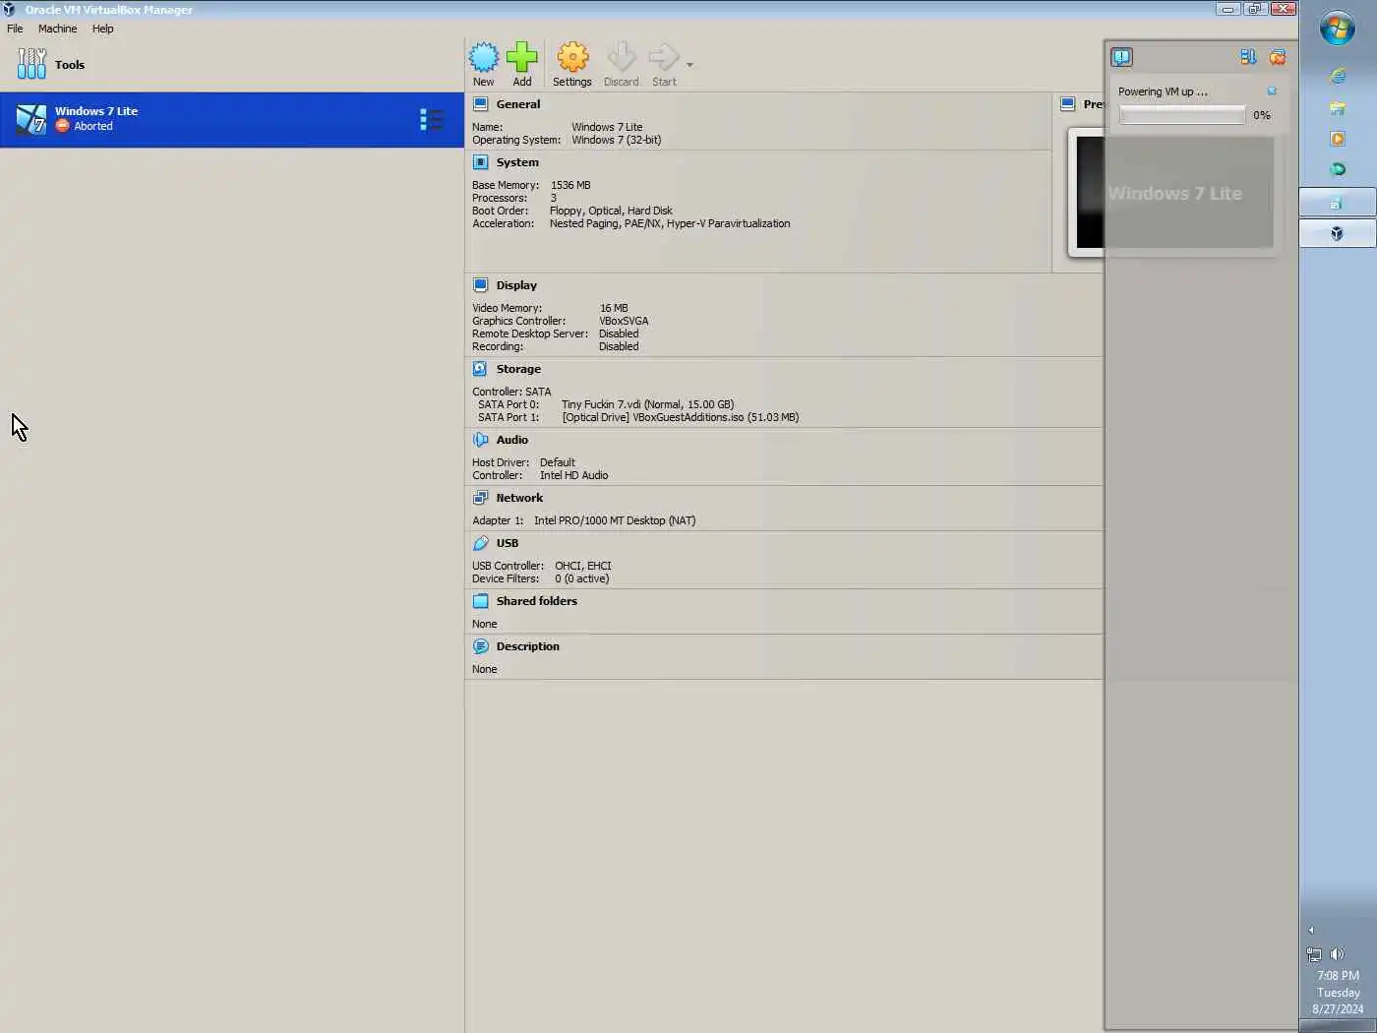Open the Storage section heading
Screen dimensions: 1377x1033
[x=518, y=369]
